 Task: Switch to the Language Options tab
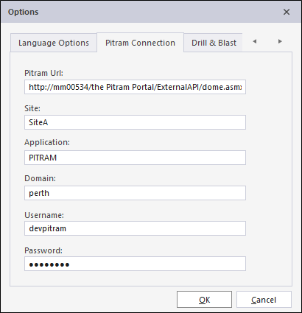pos(54,43)
